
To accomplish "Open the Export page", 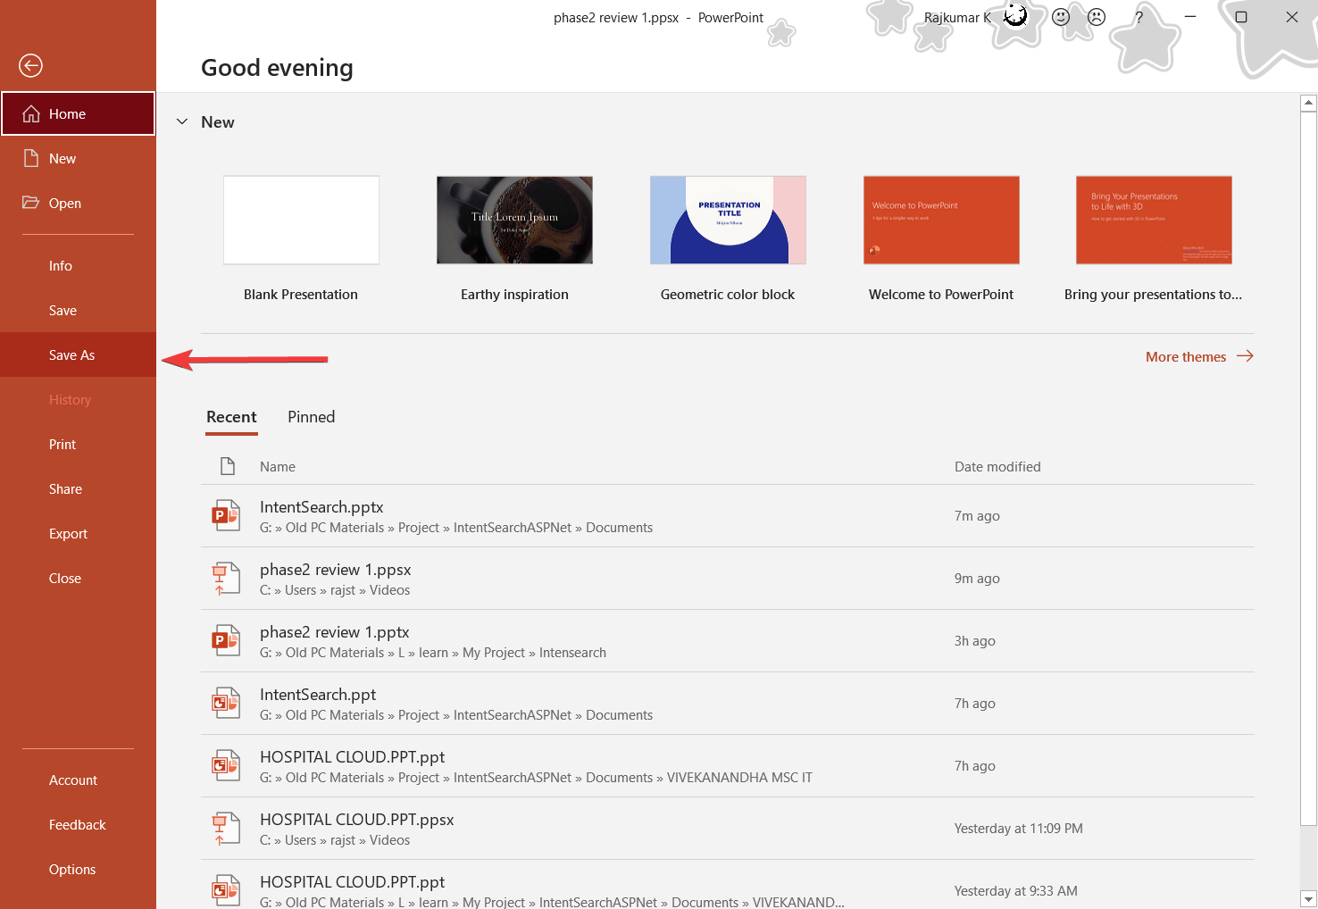I will coord(78,533).
